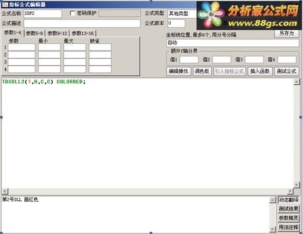Toggle the 密码保护 checkbox
303x234 pixels.
[x=72, y=13]
